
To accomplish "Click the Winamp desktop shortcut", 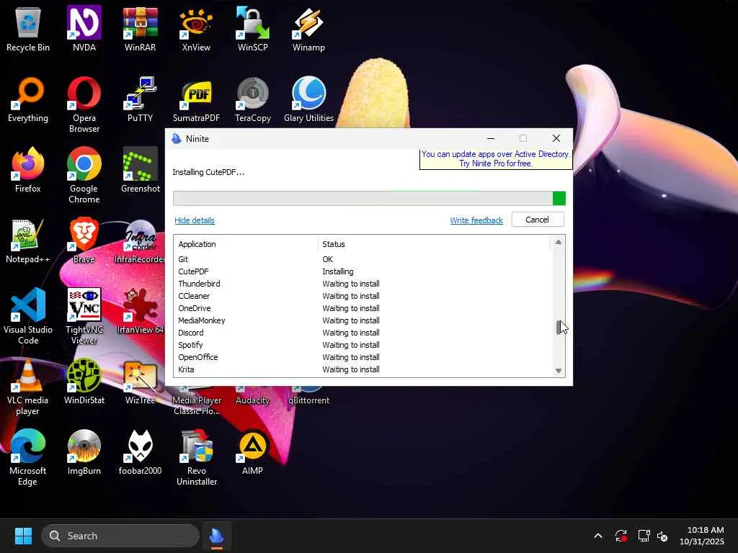I will pyautogui.click(x=308, y=29).
